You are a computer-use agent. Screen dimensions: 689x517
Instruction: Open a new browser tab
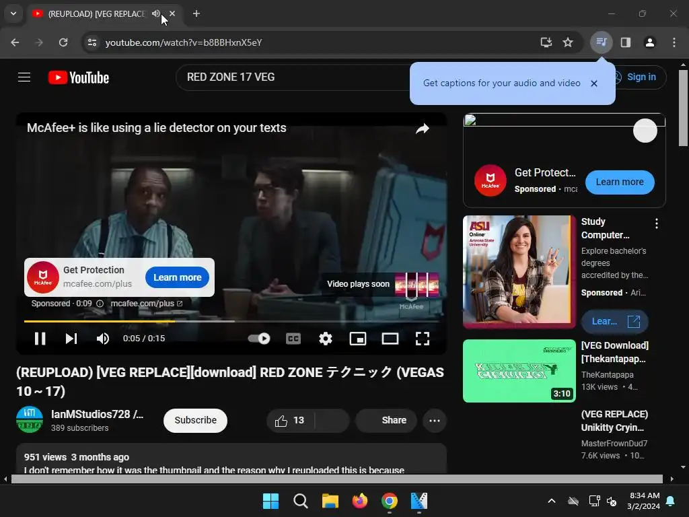coord(196,13)
